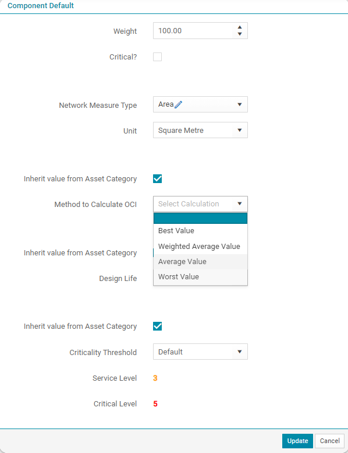This screenshot has height=453, width=348.
Task: Increase Weight using the up spinner arrow
Action: point(240,27)
